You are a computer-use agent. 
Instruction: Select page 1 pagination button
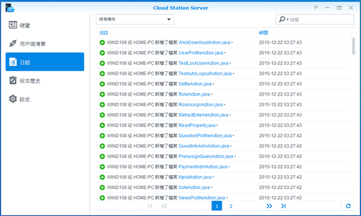217,206
